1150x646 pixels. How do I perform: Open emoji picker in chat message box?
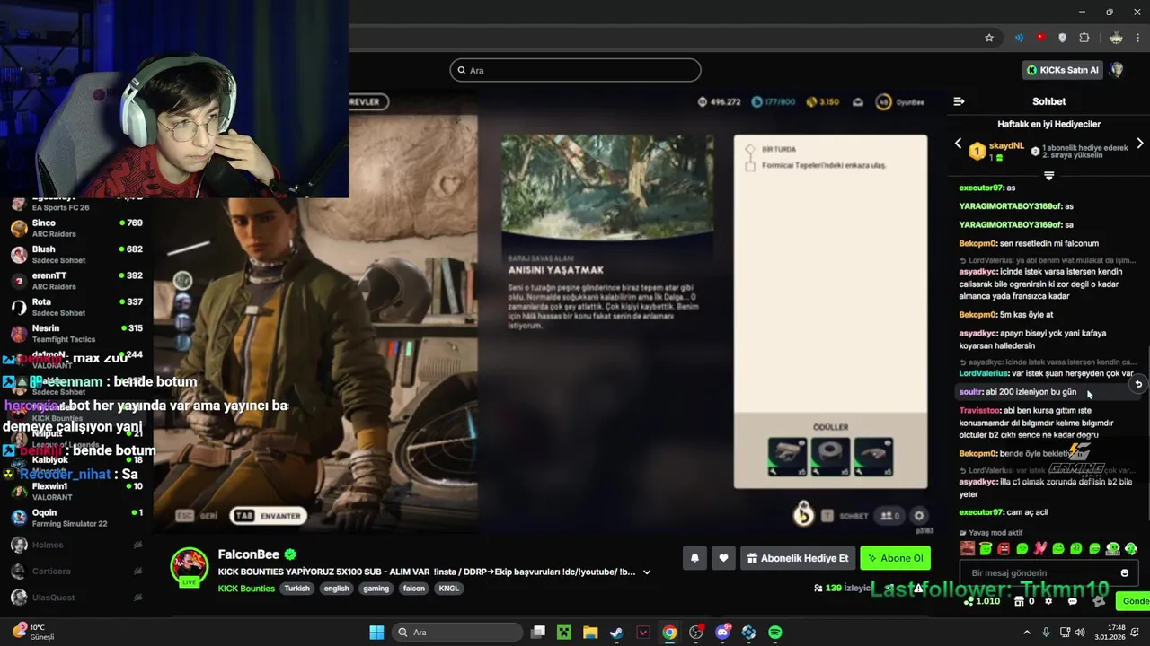point(1124,572)
